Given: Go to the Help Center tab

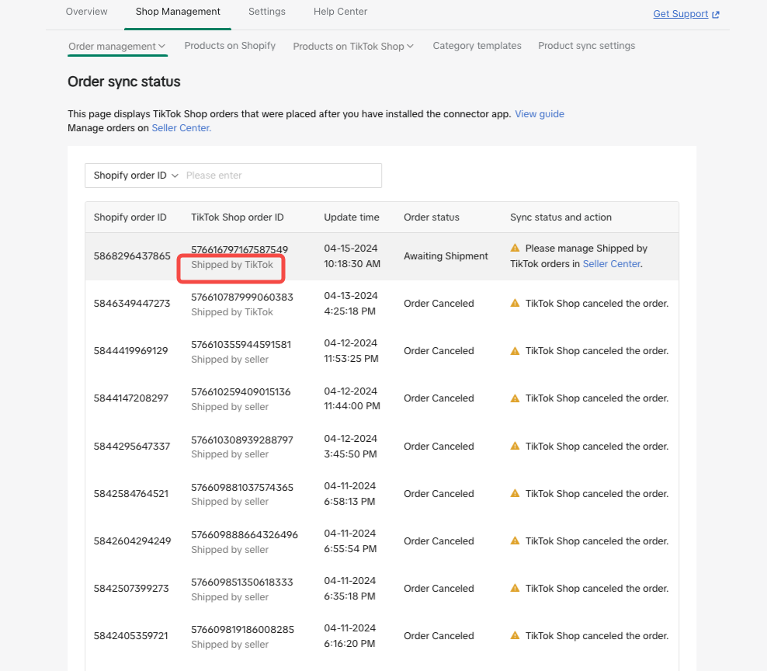Looking at the screenshot, I should pyautogui.click(x=341, y=11).
